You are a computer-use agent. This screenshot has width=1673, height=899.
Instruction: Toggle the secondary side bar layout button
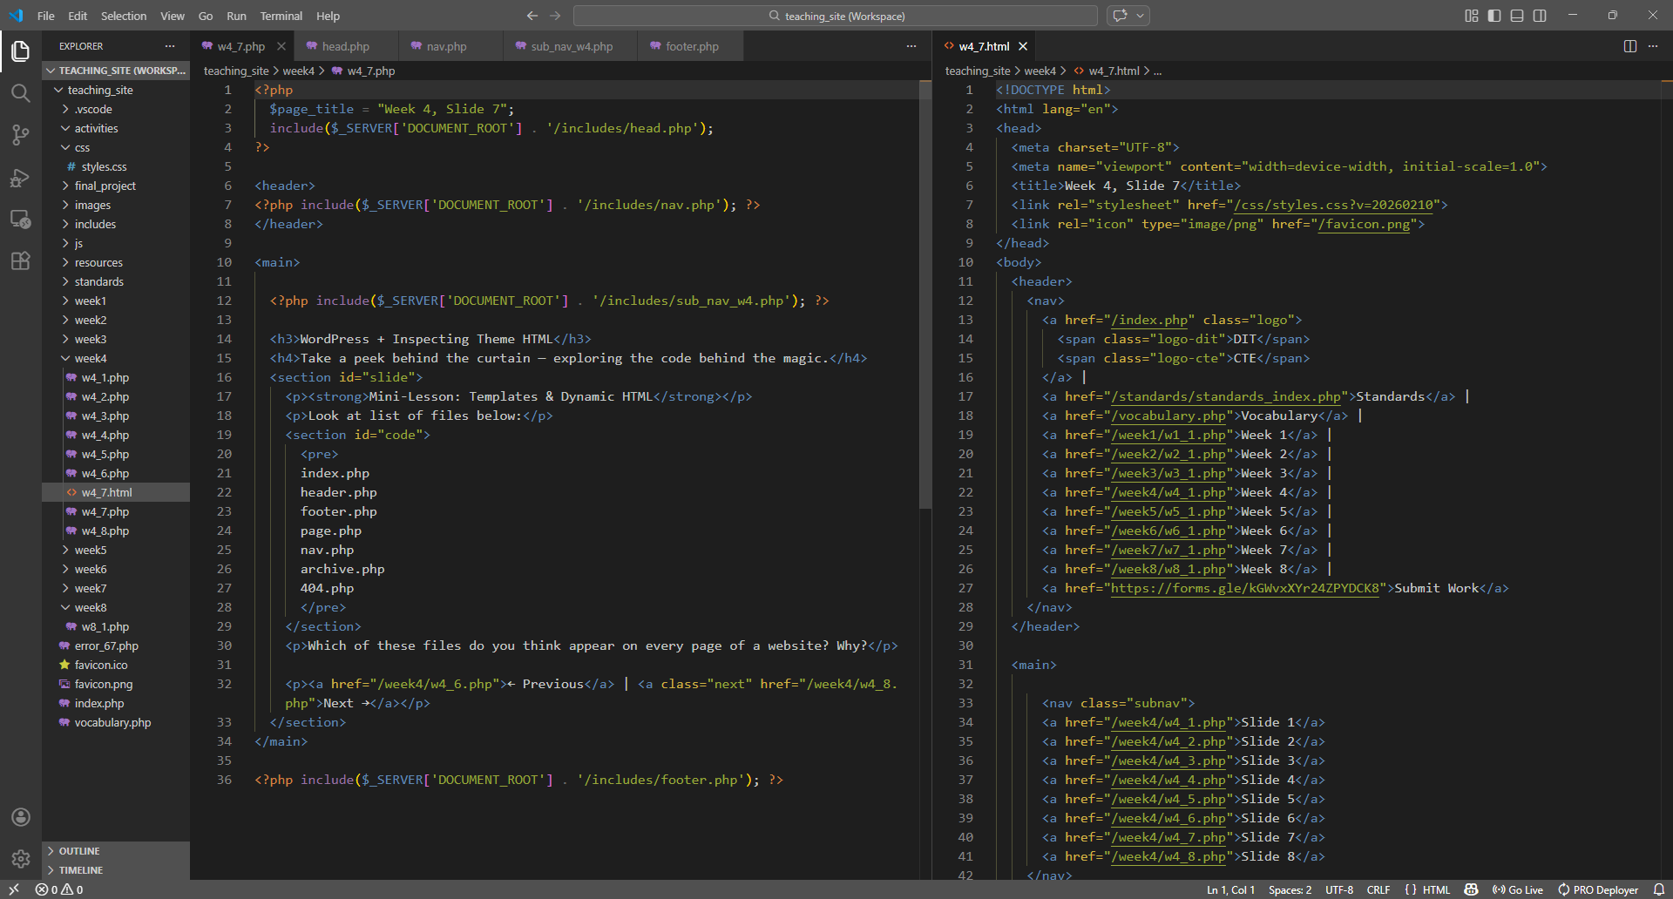point(1540,16)
